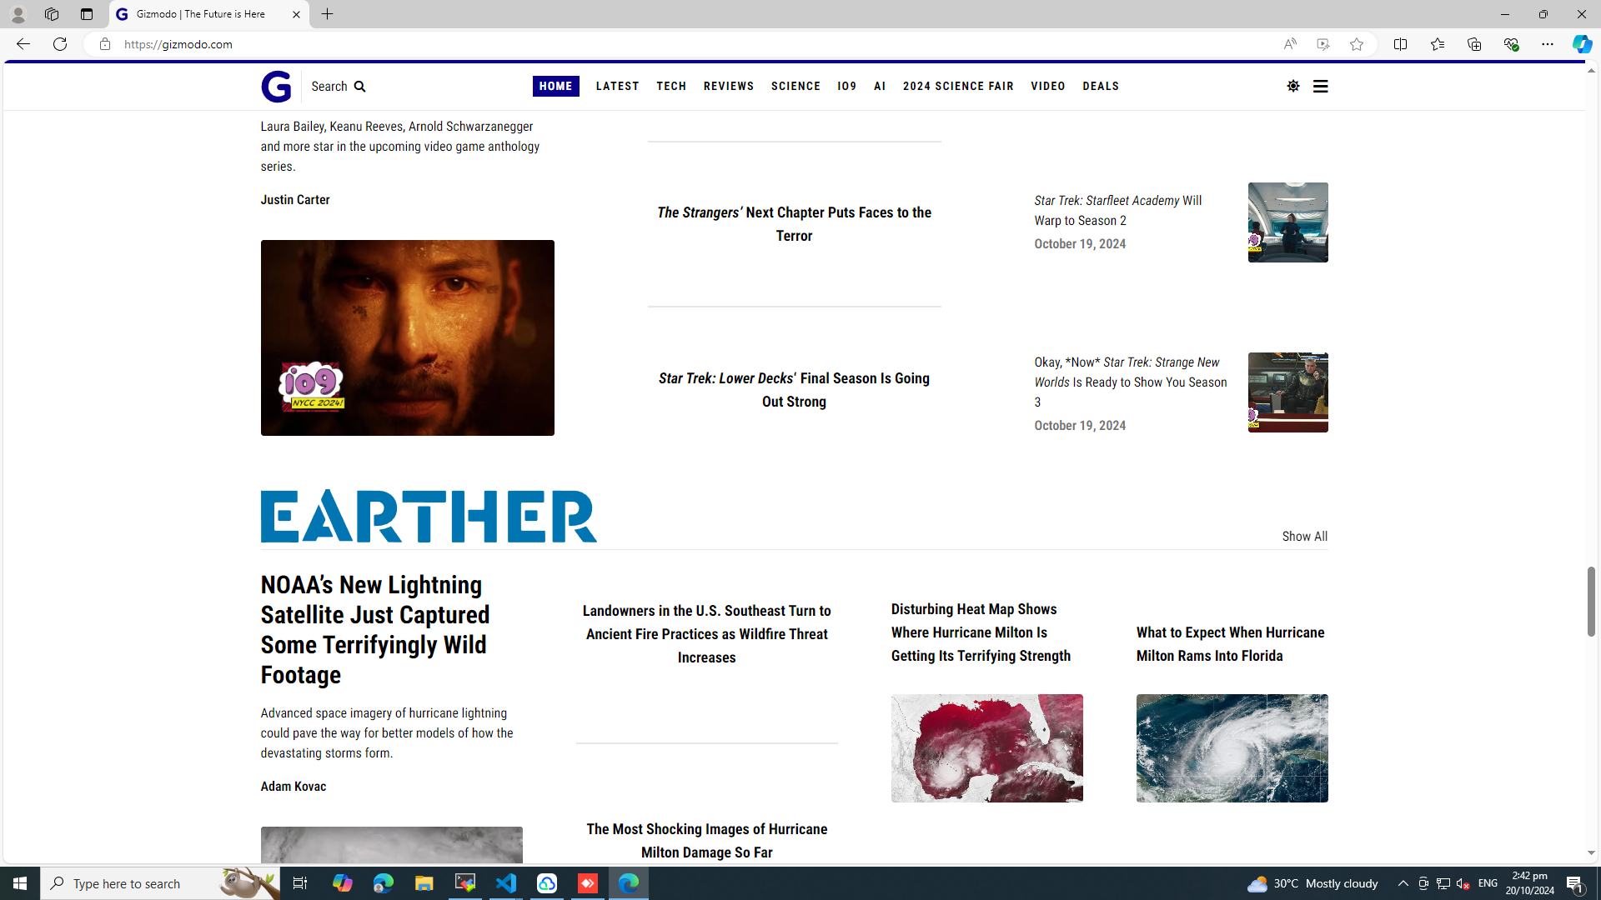Read What to Expect Hurricane Milton article

[x=1230, y=644]
